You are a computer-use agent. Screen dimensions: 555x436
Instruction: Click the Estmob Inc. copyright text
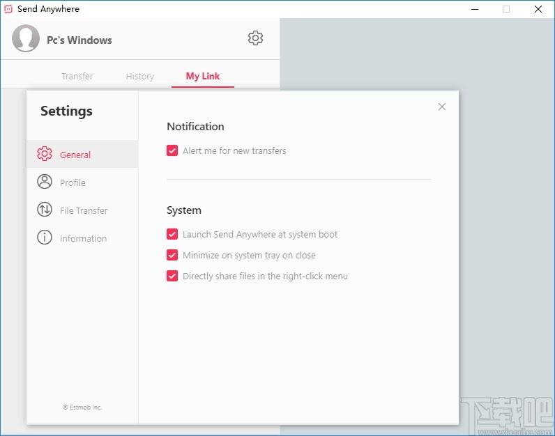(82, 407)
